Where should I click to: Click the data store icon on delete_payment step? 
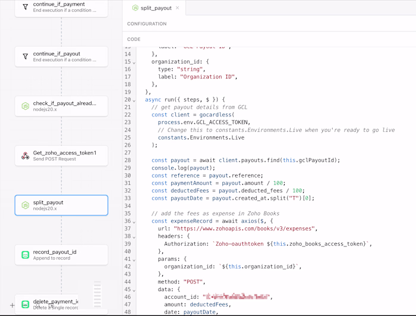coord(25,304)
